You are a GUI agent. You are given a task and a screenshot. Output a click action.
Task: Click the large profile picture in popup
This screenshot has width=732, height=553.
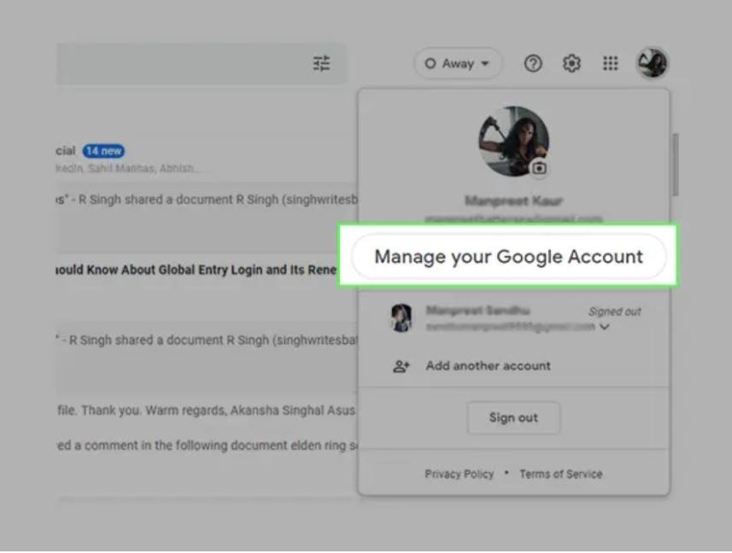click(x=512, y=140)
